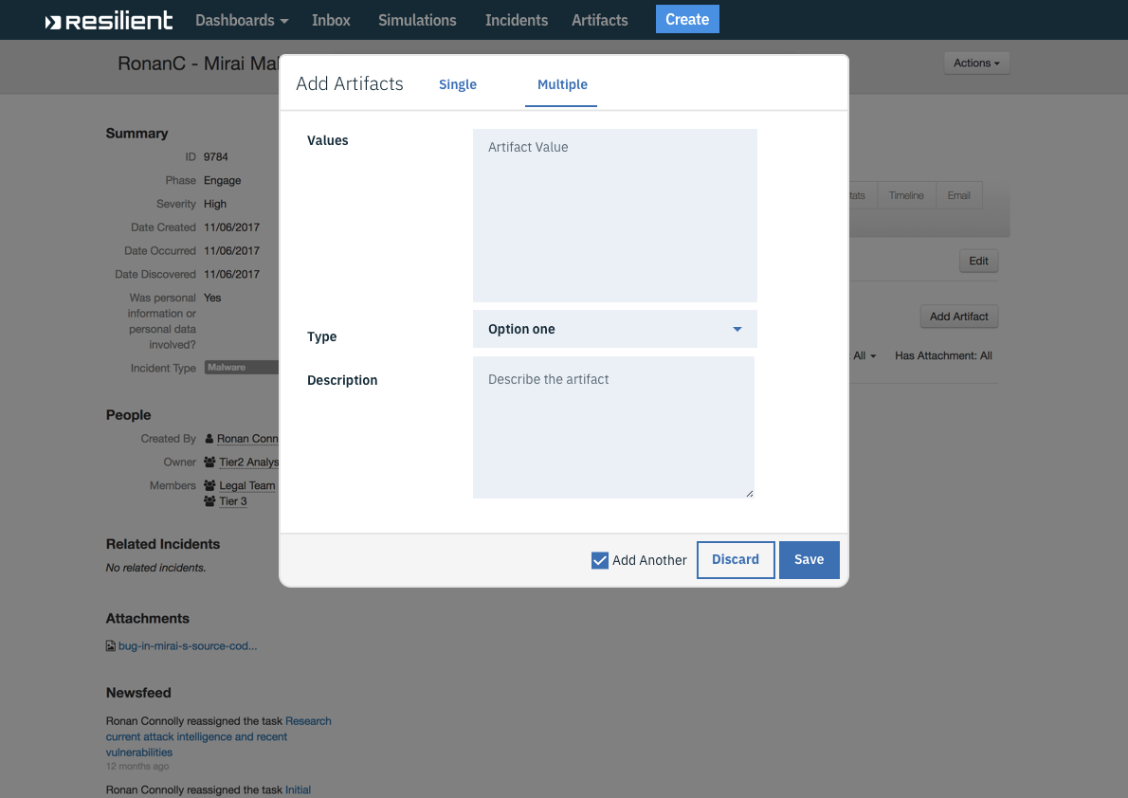
Task: Open the Legal Team member link
Action: pyautogui.click(x=247, y=485)
